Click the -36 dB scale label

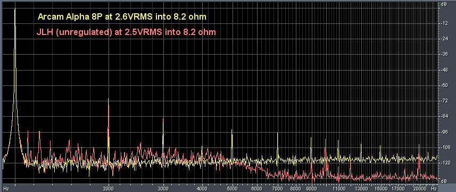(444, 54)
